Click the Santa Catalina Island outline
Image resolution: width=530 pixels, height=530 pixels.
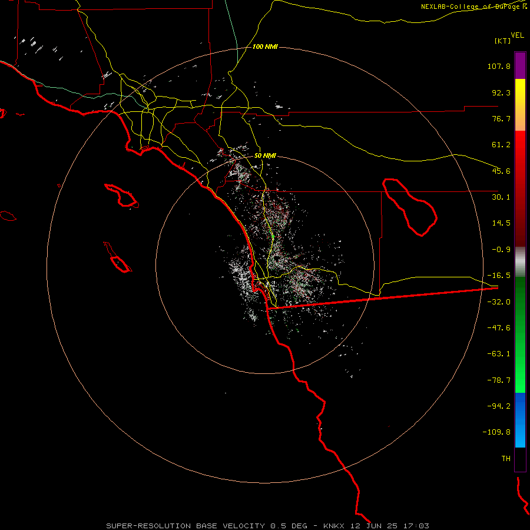(x=121, y=196)
